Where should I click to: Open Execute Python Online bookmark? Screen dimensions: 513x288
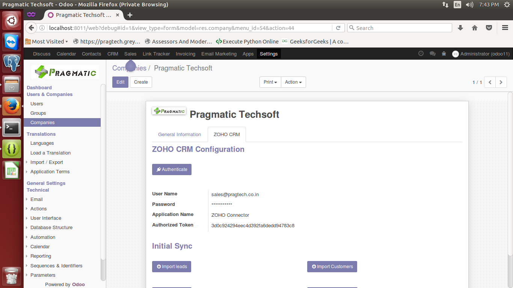click(247, 41)
